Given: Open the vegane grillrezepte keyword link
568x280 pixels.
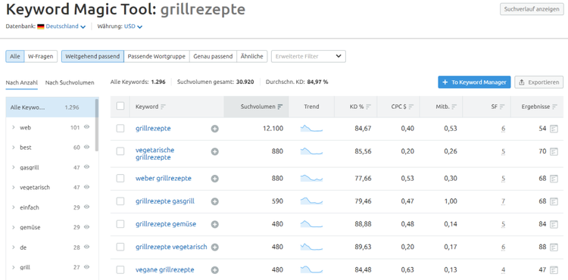Looking at the screenshot, I should tap(165, 270).
